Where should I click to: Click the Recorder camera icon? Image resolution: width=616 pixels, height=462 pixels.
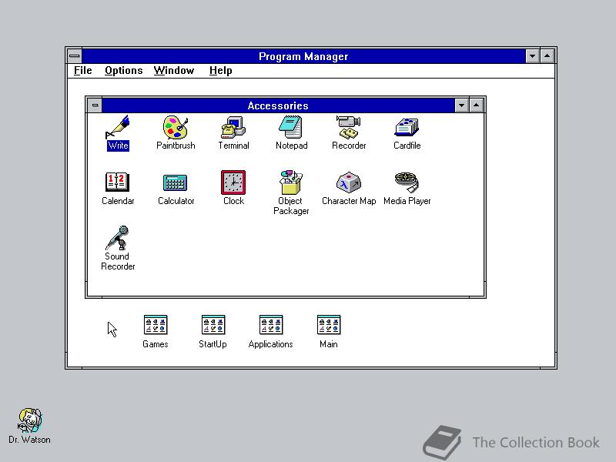tap(349, 127)
